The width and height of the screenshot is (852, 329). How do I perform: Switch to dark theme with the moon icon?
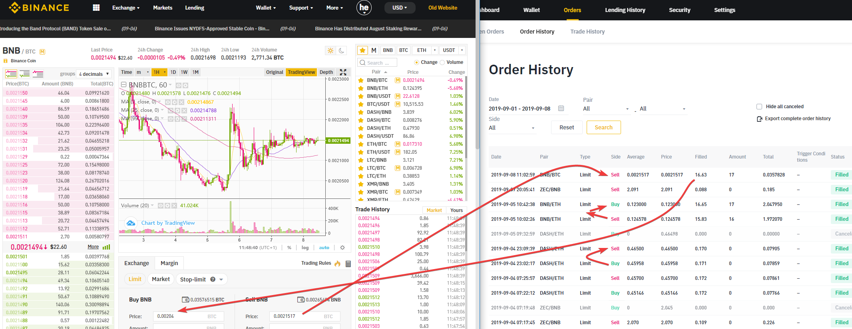(x=341, y=50)
